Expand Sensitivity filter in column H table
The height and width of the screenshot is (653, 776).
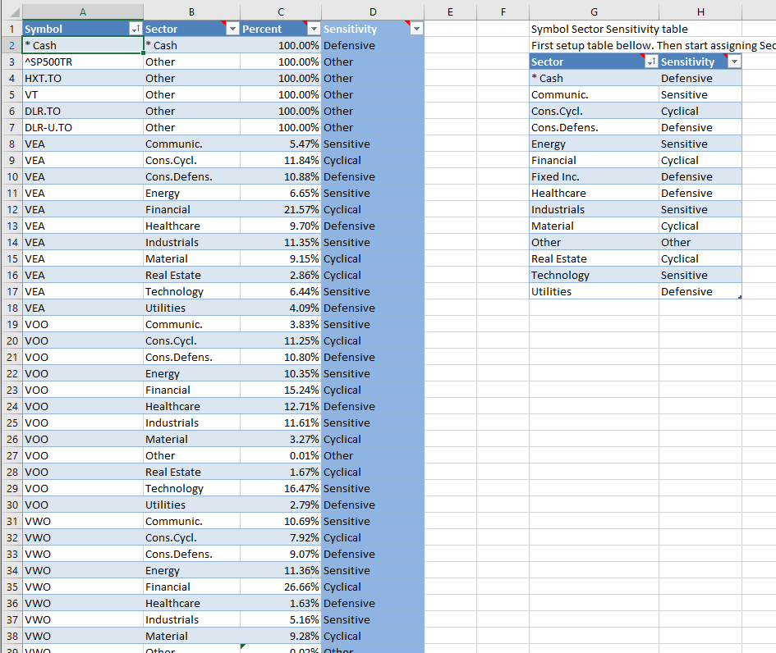734,62
